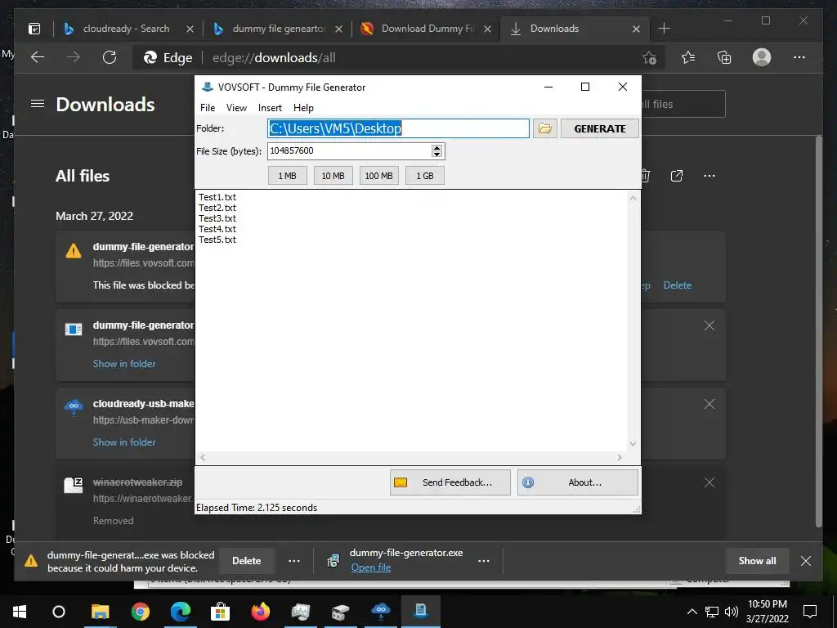This screenshot has width=837, height=628.
Task: Open Microsoft Store from the taskbar
Action: click(x=220, y=612)
